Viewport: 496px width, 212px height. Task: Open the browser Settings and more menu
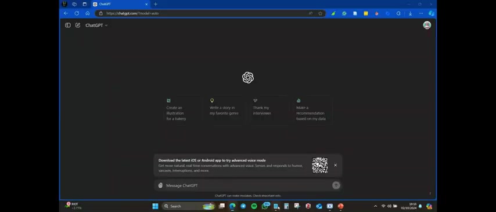tap(421, 13)
